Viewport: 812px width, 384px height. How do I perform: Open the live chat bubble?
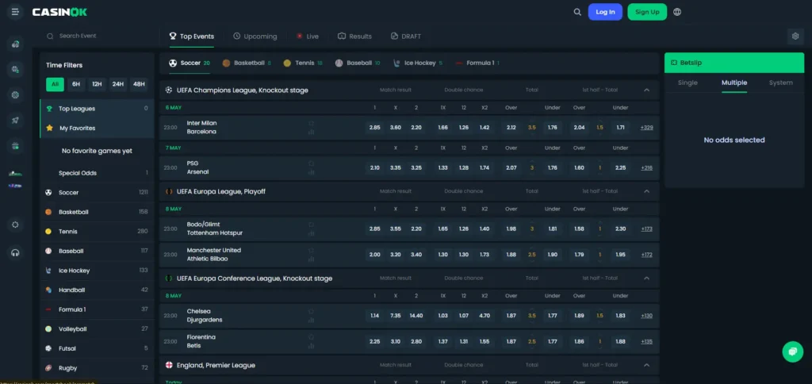[x=792, y=351]
